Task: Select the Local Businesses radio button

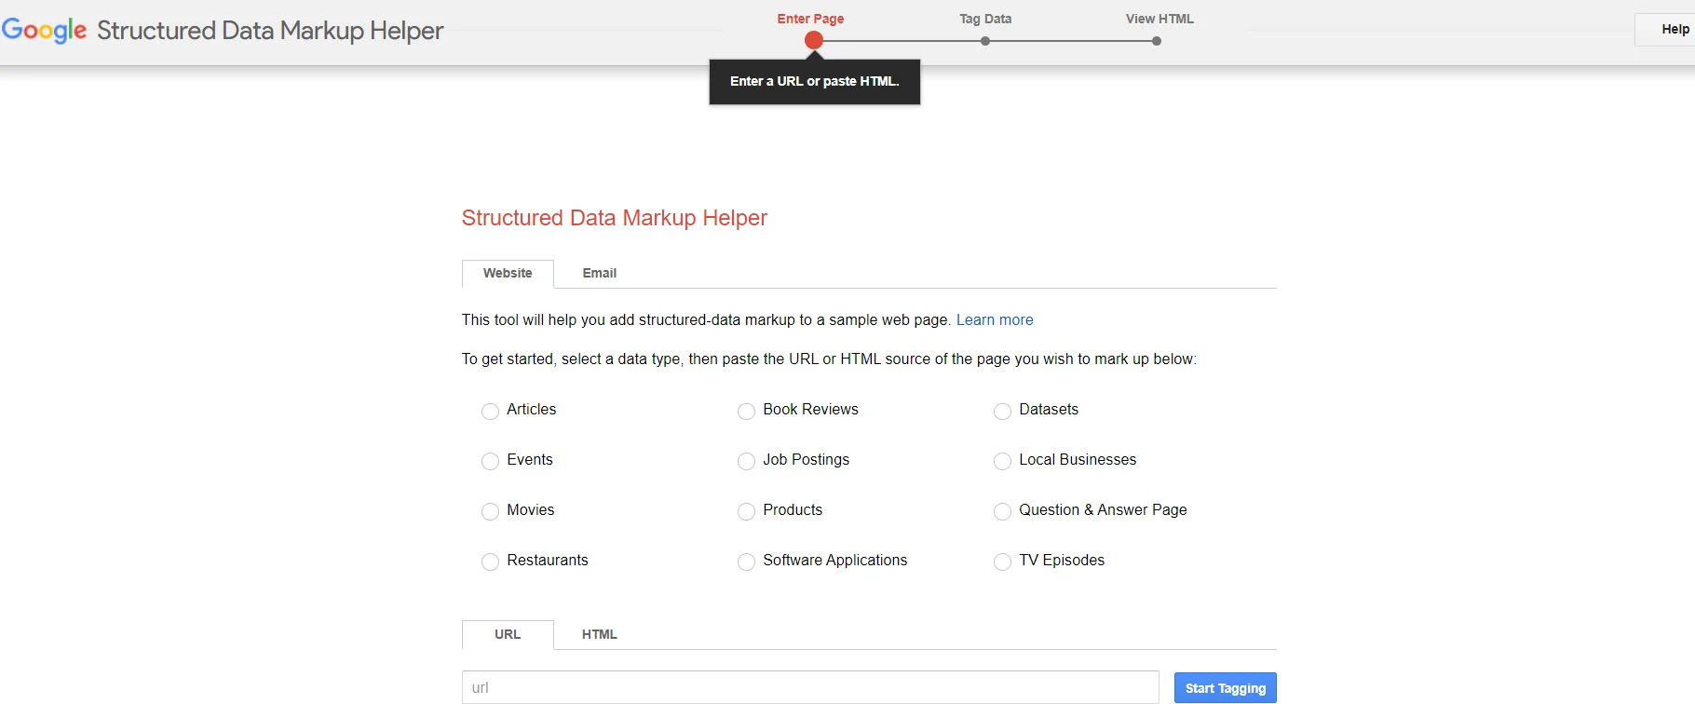Action: (x=1002, y=461)
